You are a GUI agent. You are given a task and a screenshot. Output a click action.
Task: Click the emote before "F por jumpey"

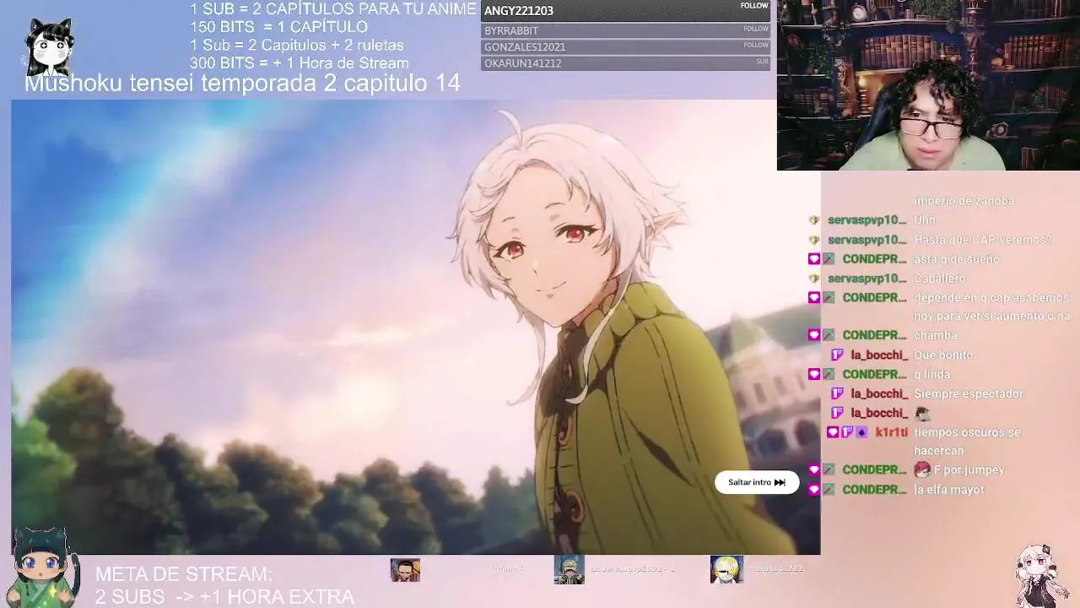tap(922, 470)
